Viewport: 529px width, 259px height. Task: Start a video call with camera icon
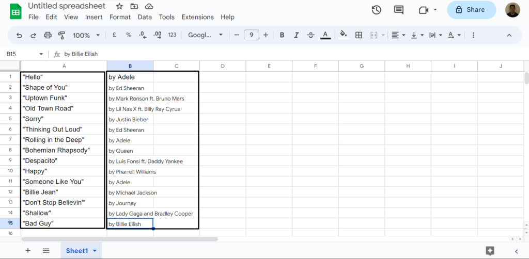pos(424,10)
